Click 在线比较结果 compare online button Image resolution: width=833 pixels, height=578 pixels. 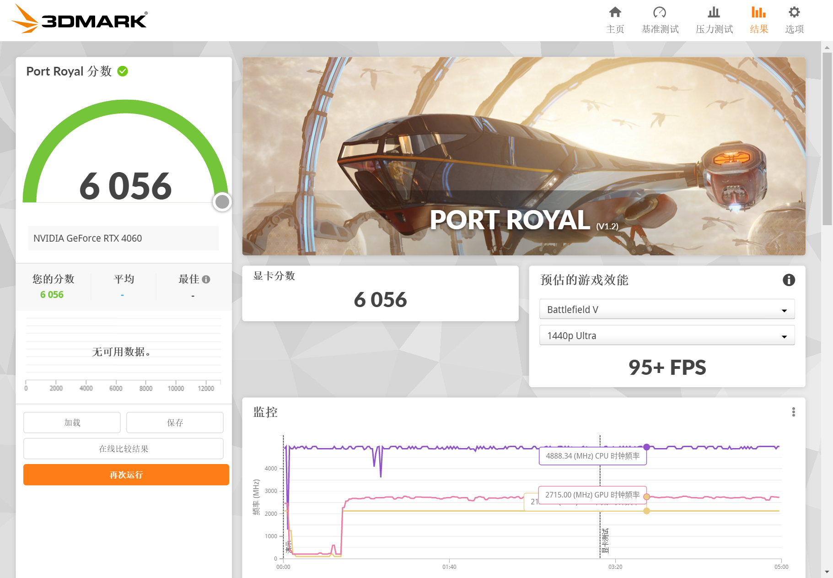pos(124,448)
